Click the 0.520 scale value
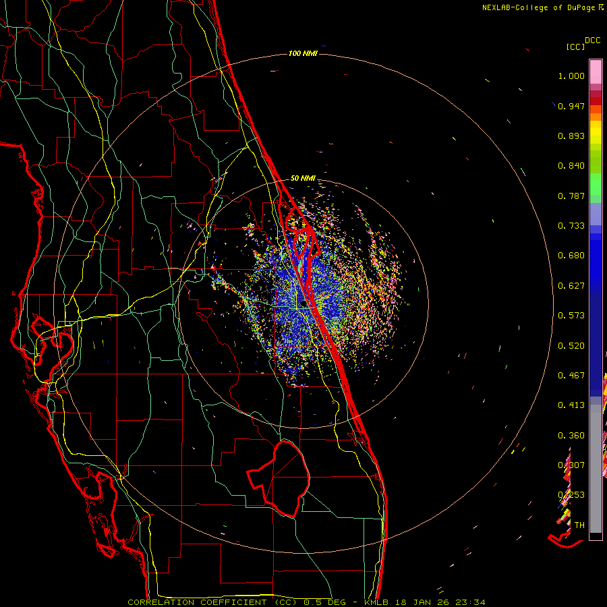This screenshot has height=607, width=607. click(x=571, y=346)
